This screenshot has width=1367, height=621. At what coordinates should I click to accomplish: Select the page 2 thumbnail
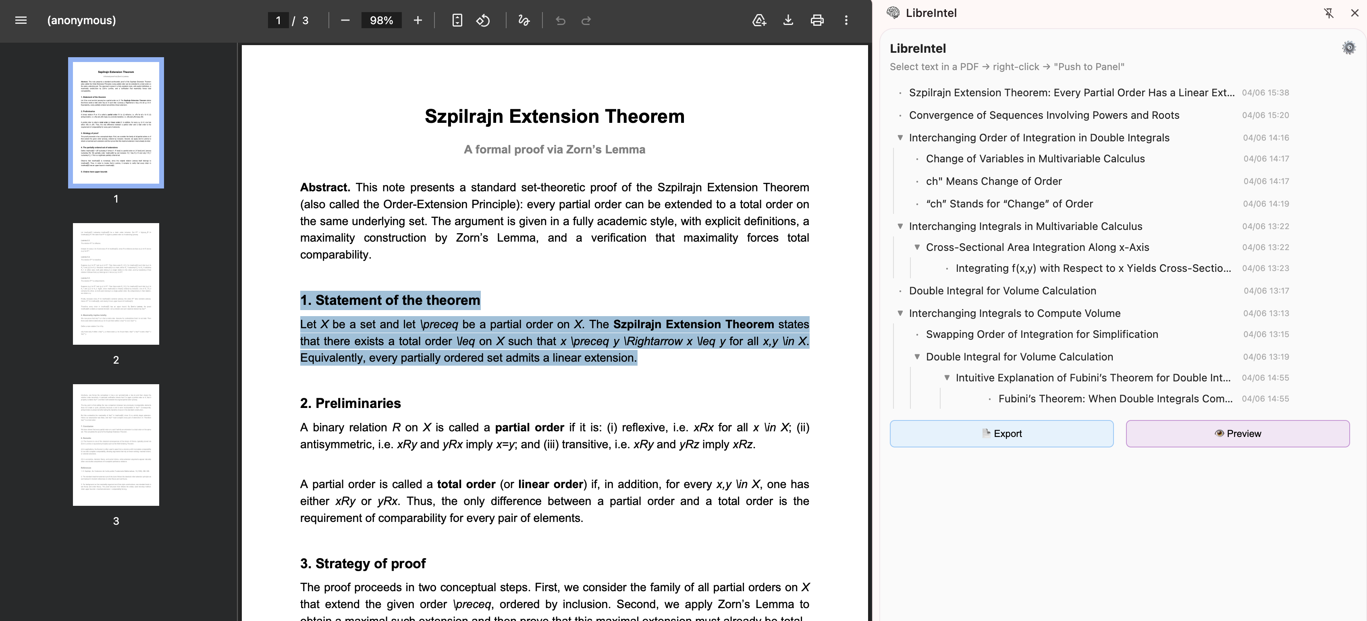tap(116, 283)
